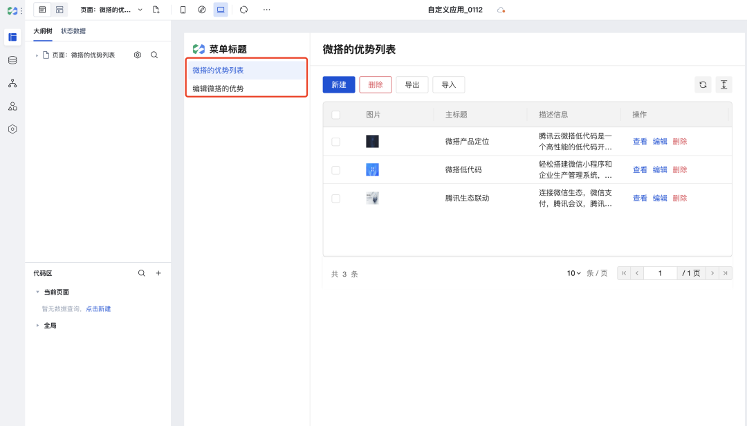This screenshot has width=747, height=426.
Task: Click 查看 for 腾讯生态联动 row
Action: (640, 198)
